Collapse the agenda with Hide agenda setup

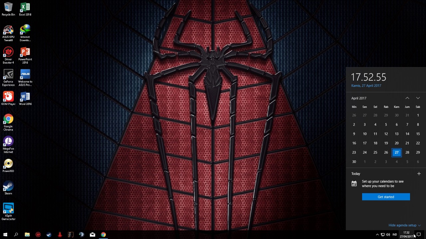[x=404, y=225]
